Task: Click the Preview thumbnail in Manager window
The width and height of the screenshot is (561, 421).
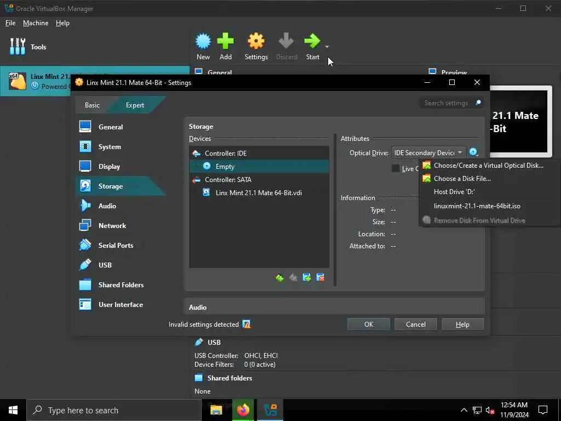Action: click(x=521, y=121)
